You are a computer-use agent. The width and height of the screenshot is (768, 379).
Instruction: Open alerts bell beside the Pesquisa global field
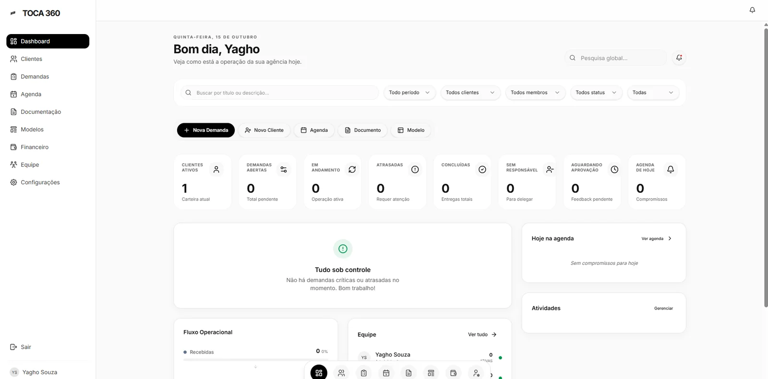point(679,58)
